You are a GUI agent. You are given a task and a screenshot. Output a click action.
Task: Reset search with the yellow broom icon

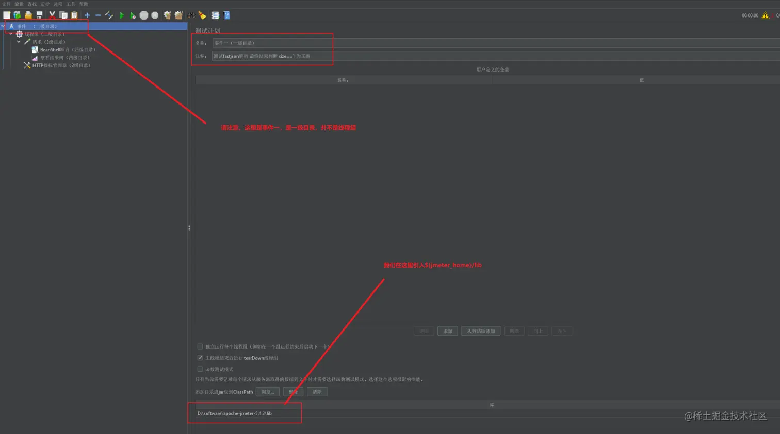(x=202, y=15)
